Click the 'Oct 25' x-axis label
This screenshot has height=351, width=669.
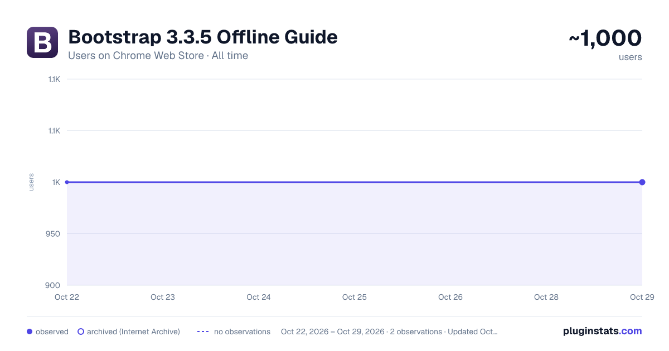pyautogui.click(x=355, y=297)
